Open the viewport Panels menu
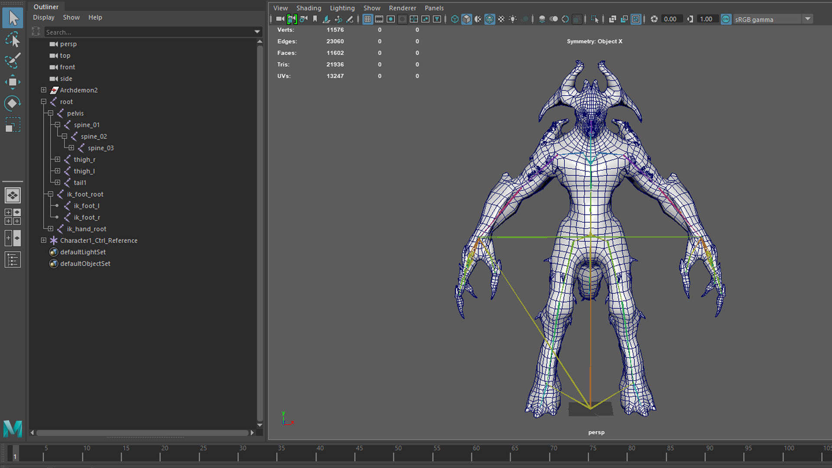This screenshot has height=468, width=832. pos(434,8)
